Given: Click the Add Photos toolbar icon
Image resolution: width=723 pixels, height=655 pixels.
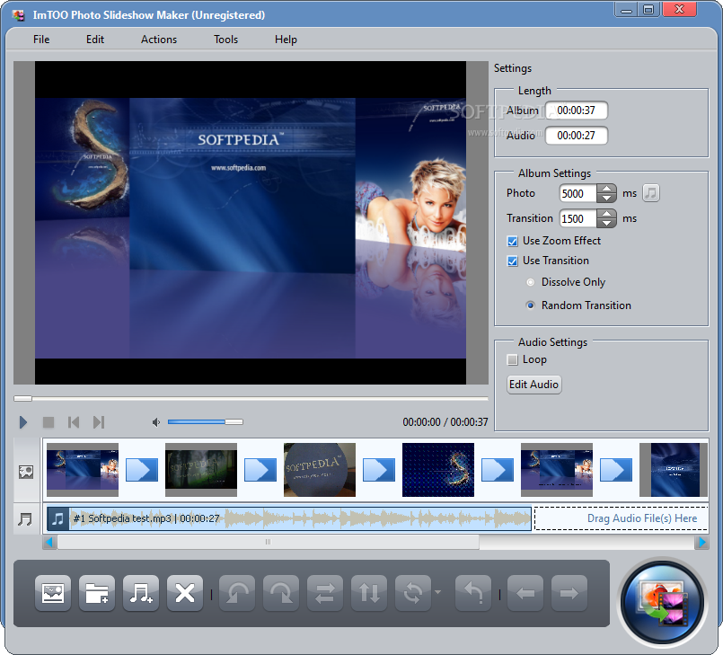Looking at the screenshot, I should point(53,593).
